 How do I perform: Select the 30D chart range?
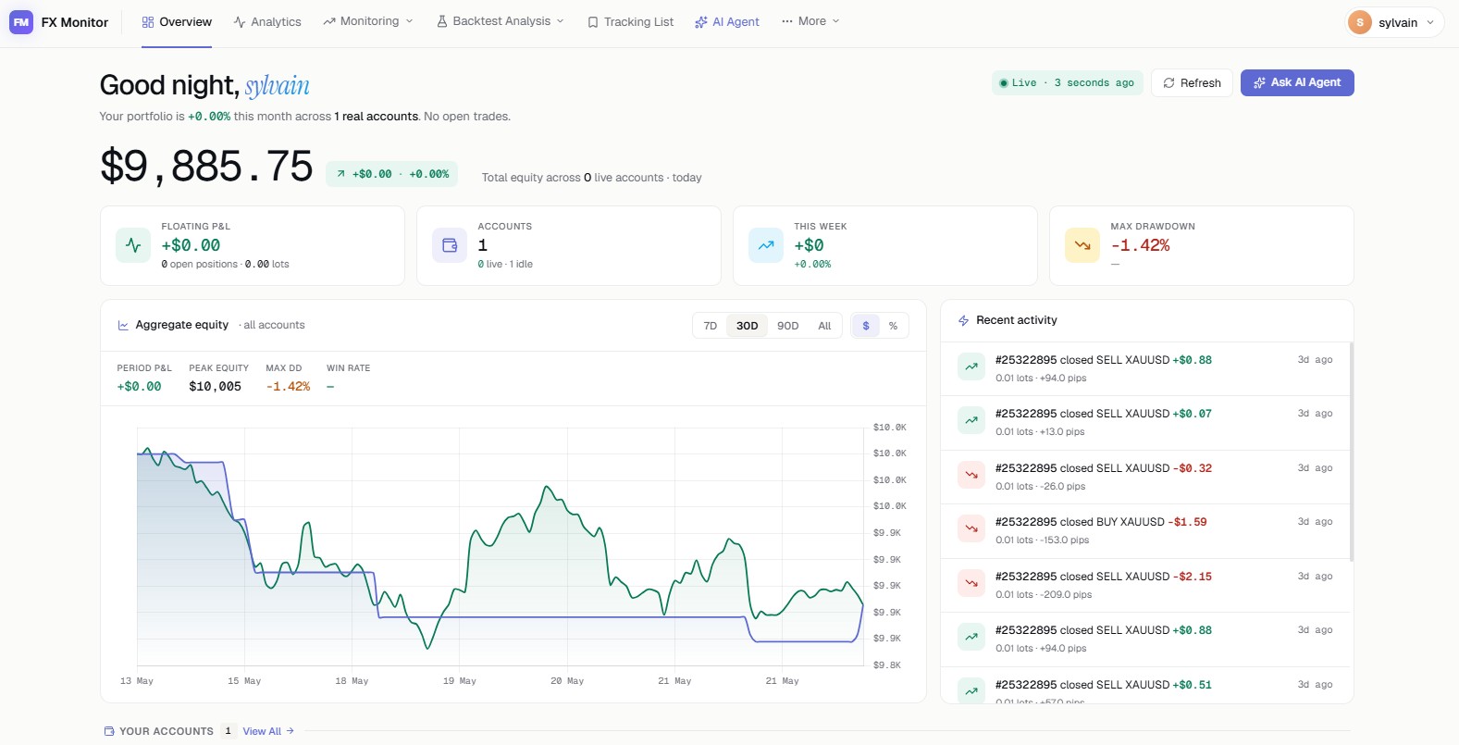(x=748, y=326)
